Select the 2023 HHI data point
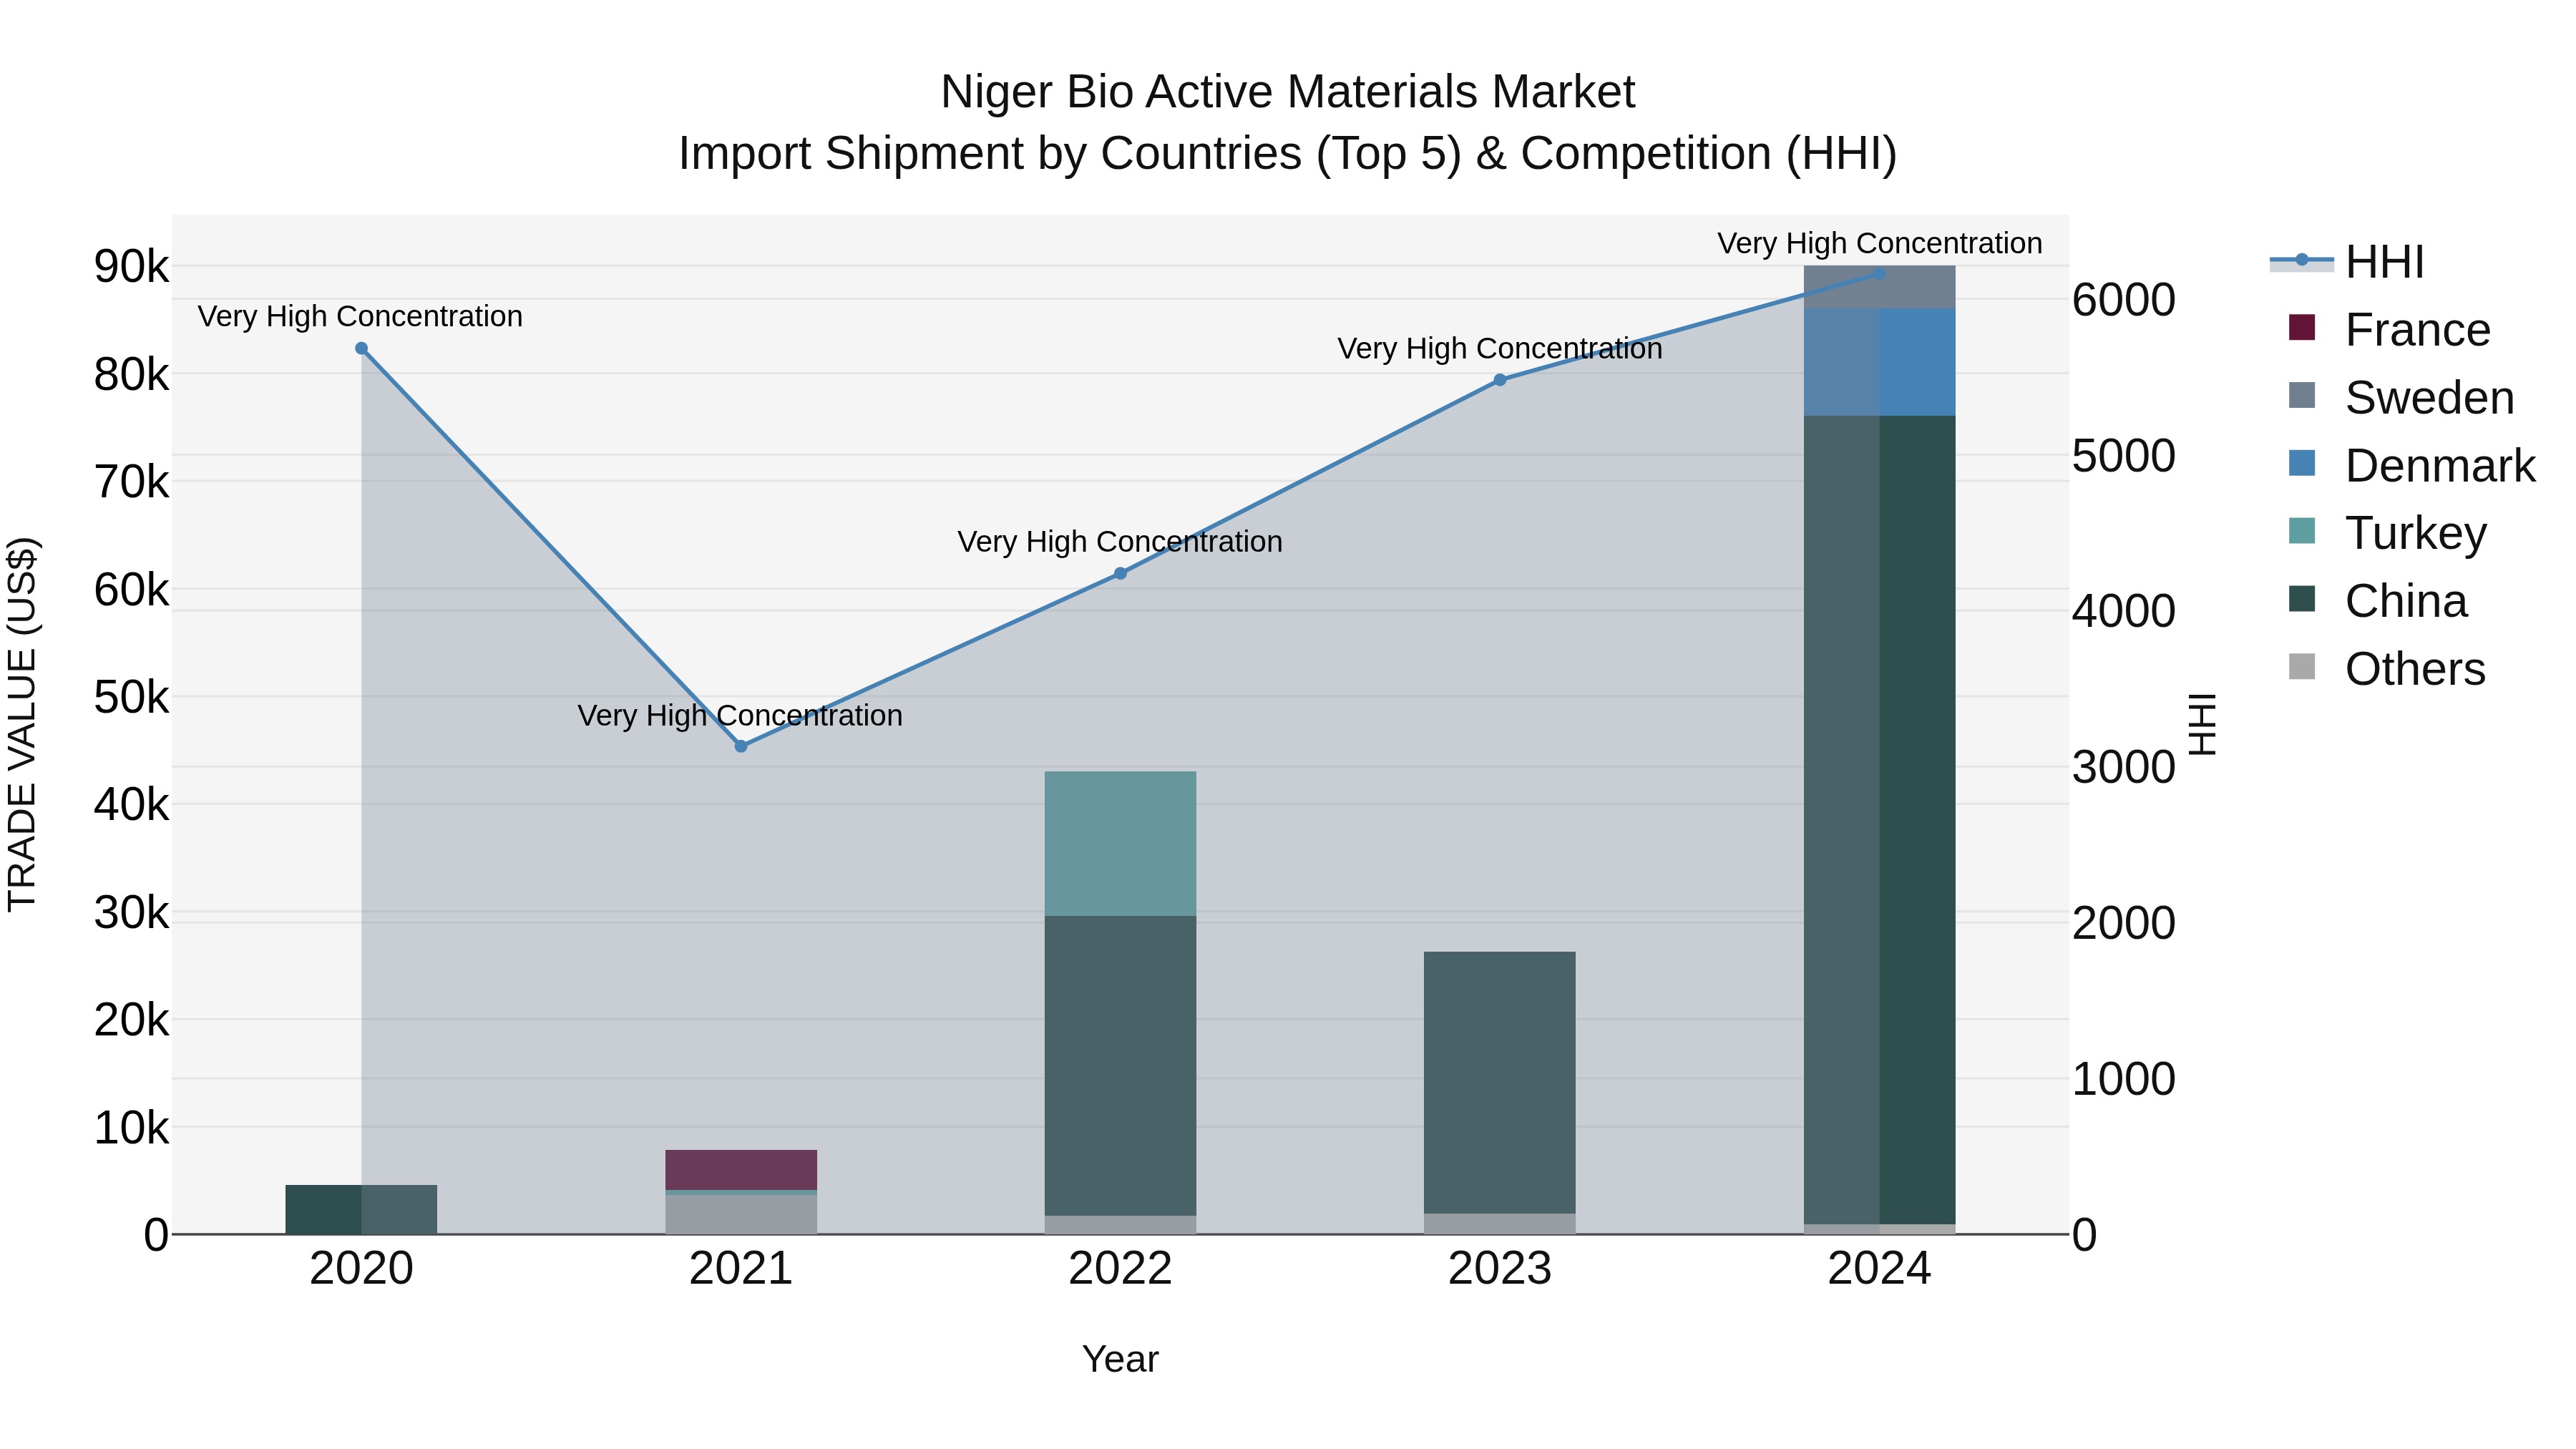This screenshot has width=2576, height=1449. (x=1500, y=380)
